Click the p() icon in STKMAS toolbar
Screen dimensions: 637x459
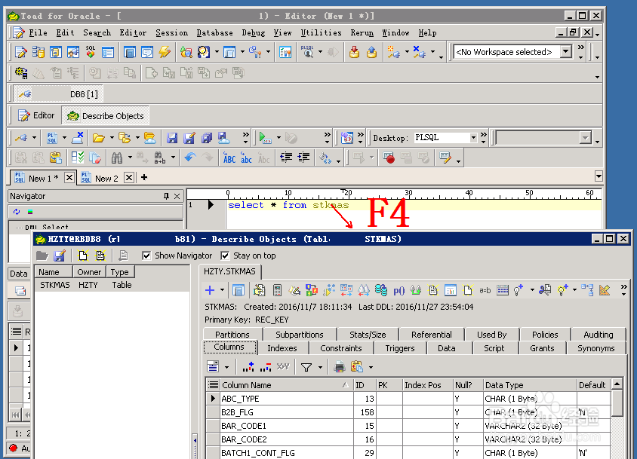(x=399, y=291)
